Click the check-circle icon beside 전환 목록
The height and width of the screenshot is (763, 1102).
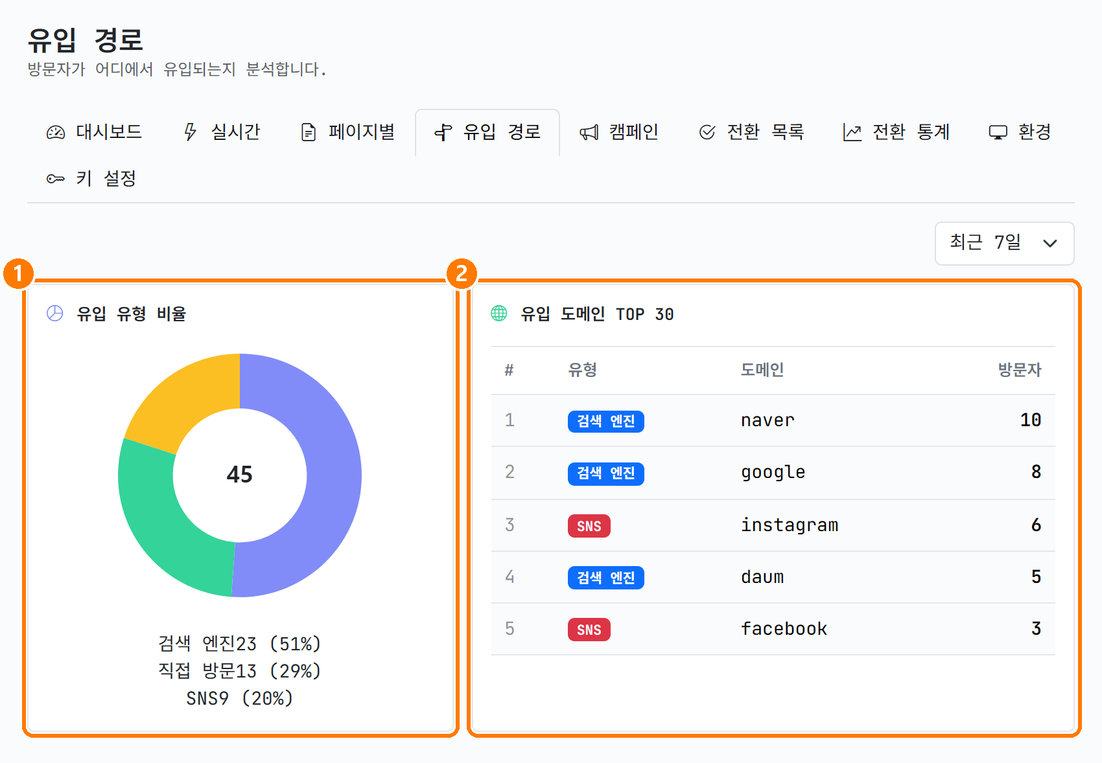707,133
